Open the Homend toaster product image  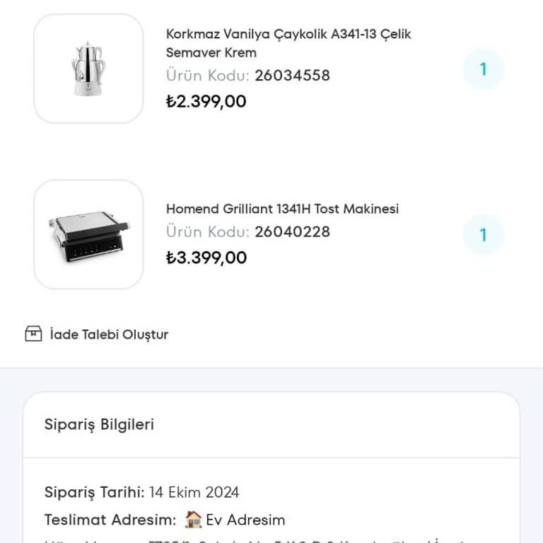88,235
